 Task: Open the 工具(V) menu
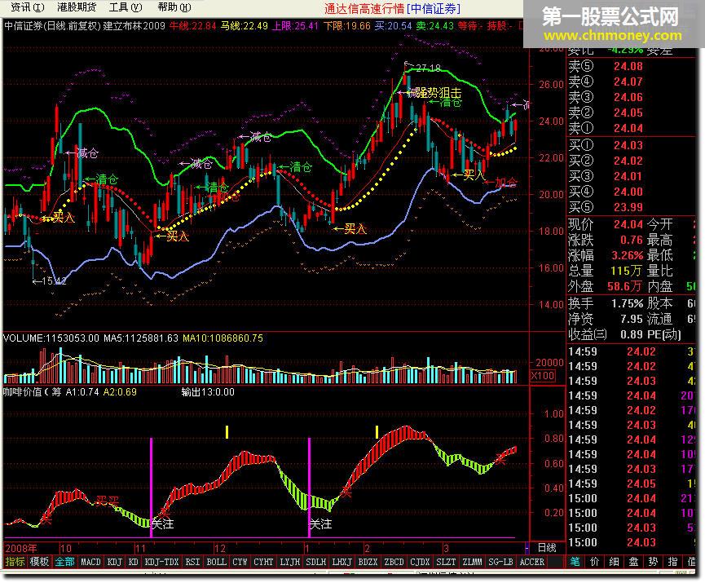[x=126, y=7]
